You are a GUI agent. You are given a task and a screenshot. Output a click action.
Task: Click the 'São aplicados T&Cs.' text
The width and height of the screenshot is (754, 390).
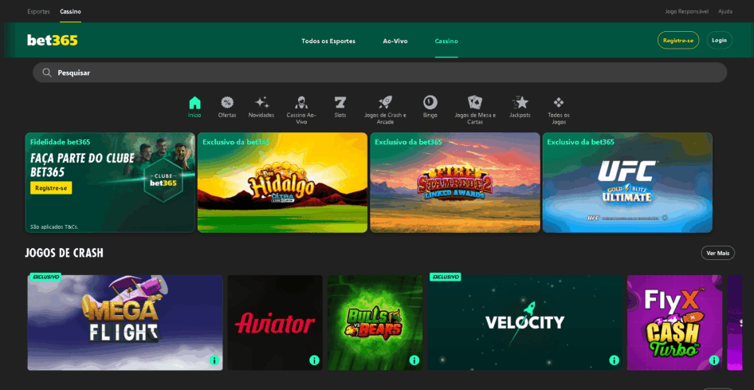[x=54, y=227]
